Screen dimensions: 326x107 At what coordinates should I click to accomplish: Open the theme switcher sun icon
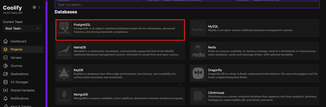34,7
